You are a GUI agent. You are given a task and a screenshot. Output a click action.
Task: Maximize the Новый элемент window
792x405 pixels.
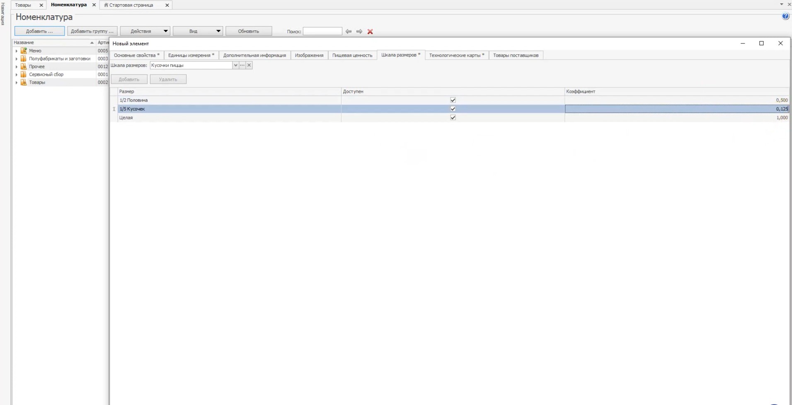pyautogui.click(x=761, y=43)
